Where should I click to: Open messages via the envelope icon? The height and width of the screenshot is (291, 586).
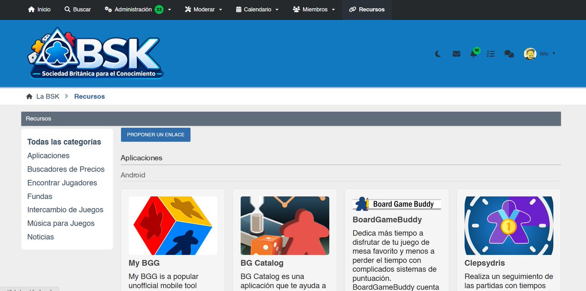(456, 54)
